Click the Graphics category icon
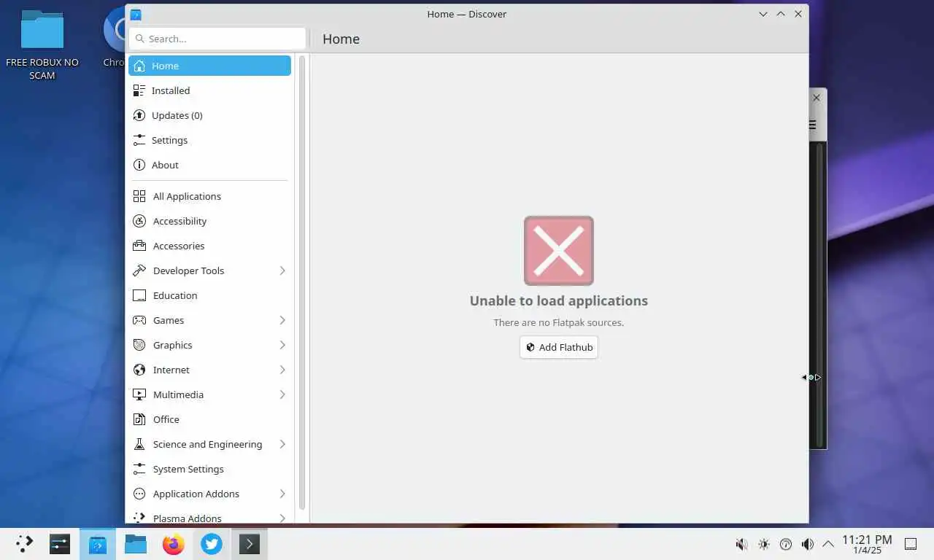Image resolution: width=934 pixels, height=560 pixels. pyautogui.click(x=139, y=345)
